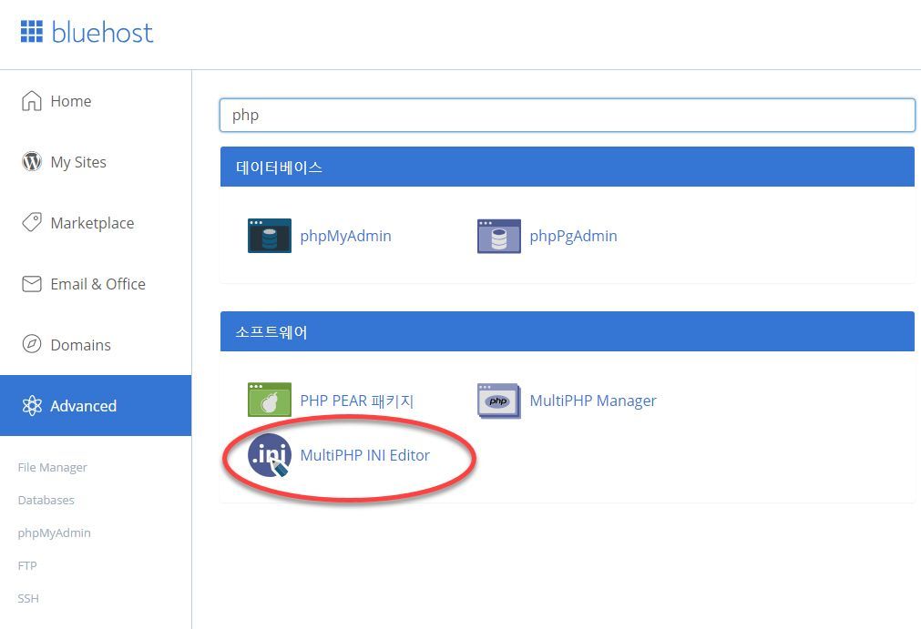The width and height of the screenshot is (921, 629).
Task: Select the green PHP PEAR package icon
Action: tap(269, 400)
